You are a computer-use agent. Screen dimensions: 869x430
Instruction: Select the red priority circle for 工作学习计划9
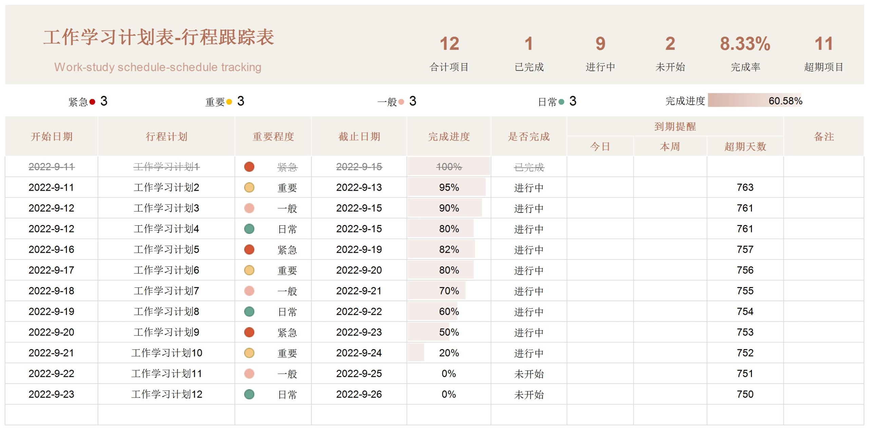(249, 332)
